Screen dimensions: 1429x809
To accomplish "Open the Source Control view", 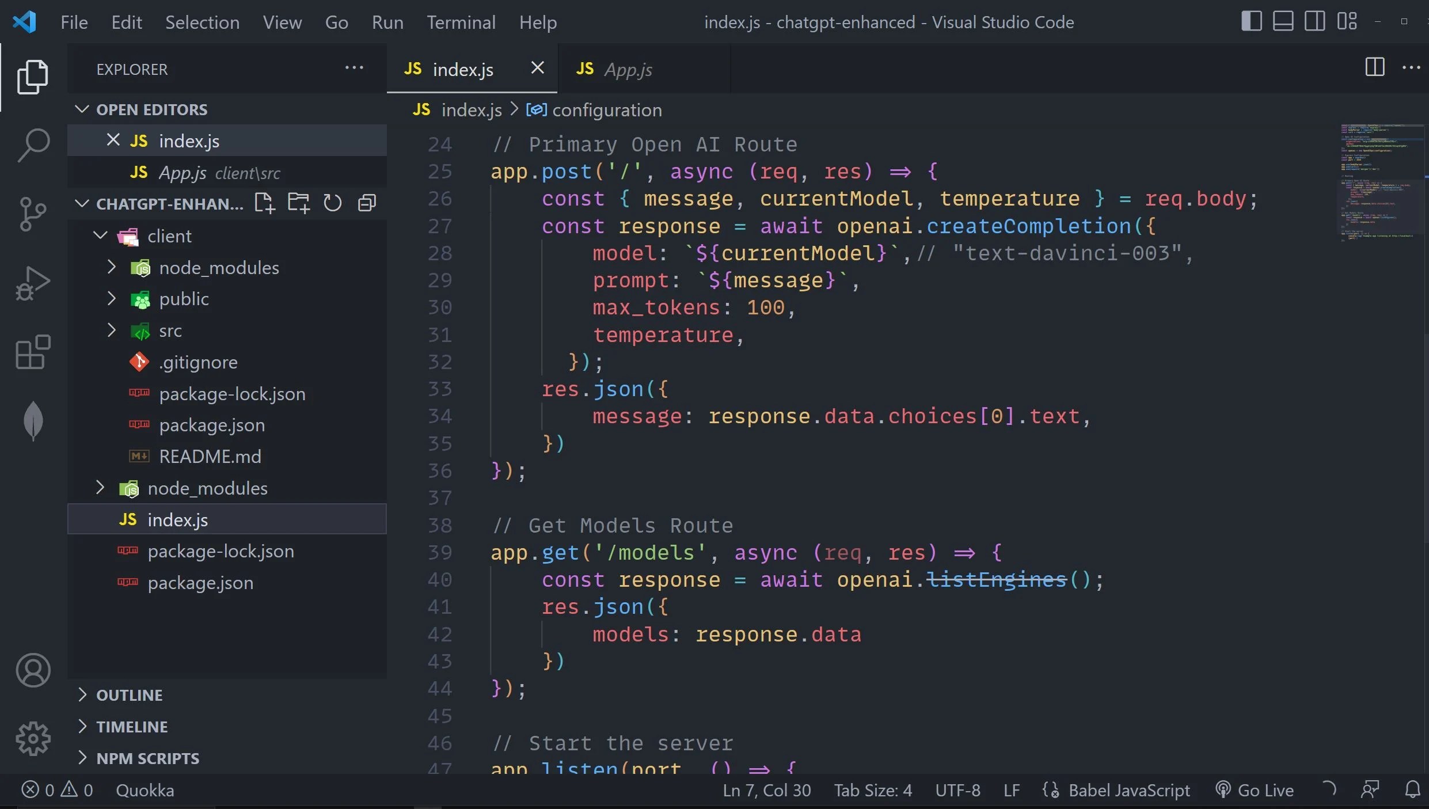I will pos(33,214).
